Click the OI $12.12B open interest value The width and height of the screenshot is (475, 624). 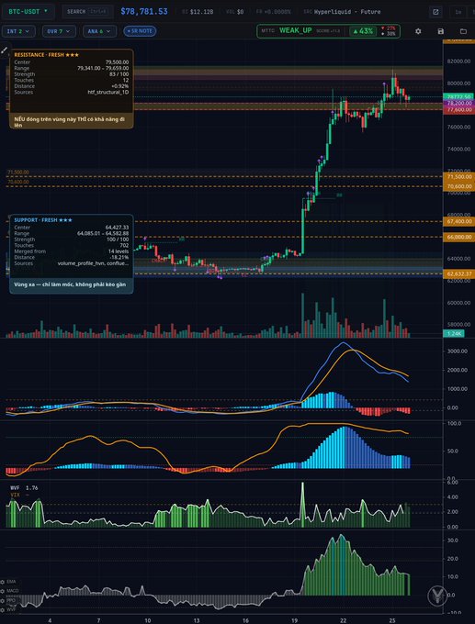coord(198,12)
